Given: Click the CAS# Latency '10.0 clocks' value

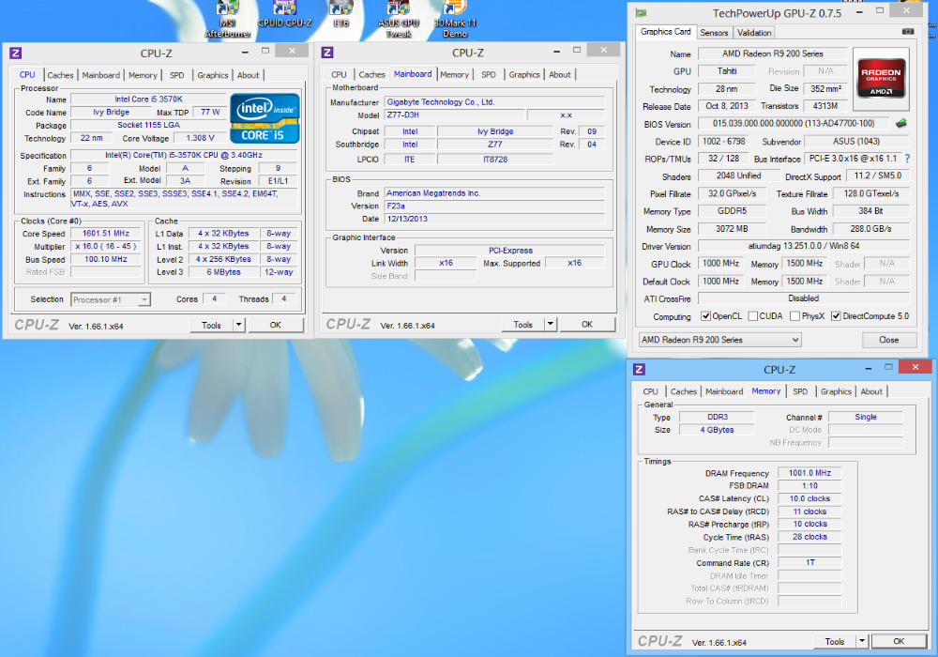Looking at the screenshot, I should coord(809,498).
